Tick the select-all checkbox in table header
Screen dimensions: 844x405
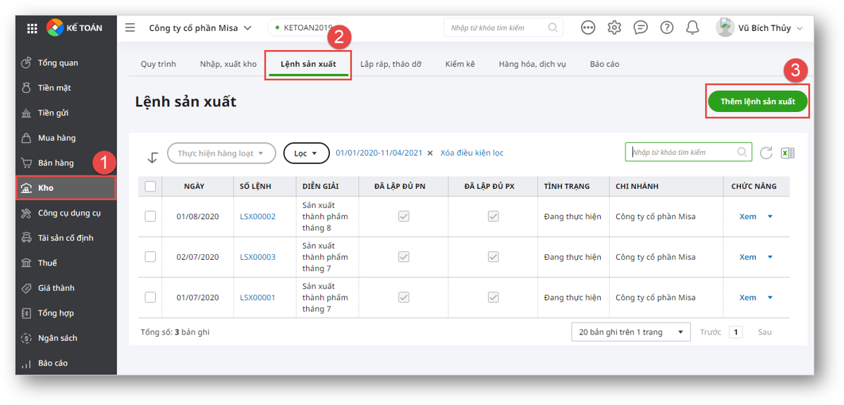coord(150,186)
